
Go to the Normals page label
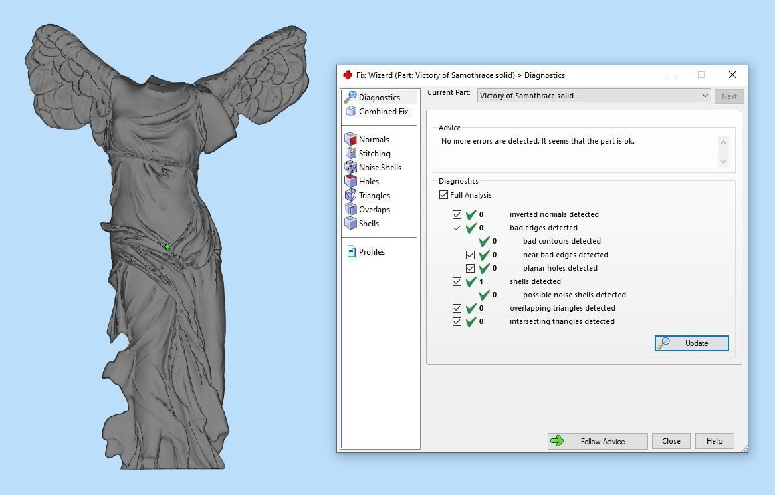pos(374,140)
